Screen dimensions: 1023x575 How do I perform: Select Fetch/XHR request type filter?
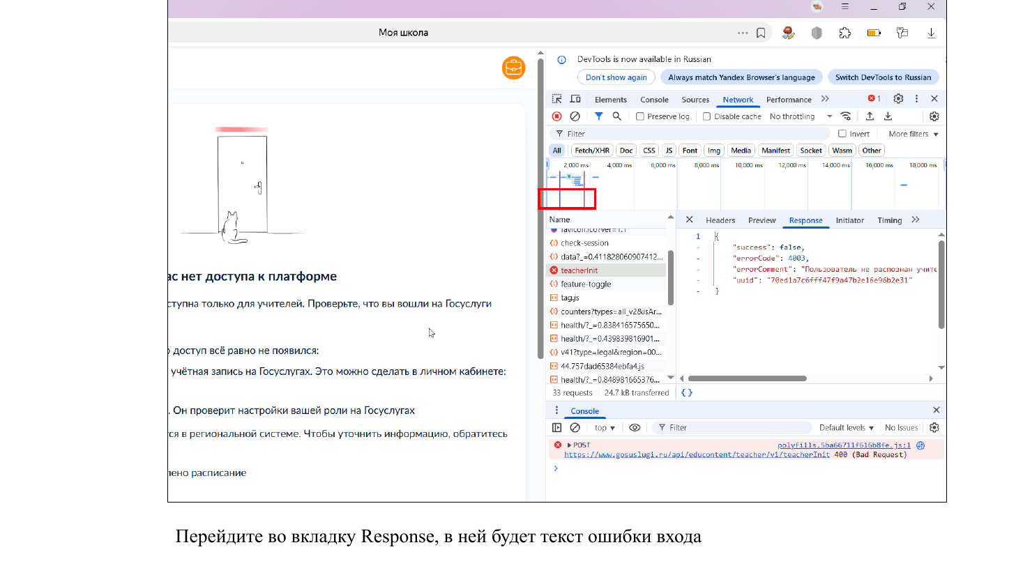pyautogui.click(x=592, y=151)
